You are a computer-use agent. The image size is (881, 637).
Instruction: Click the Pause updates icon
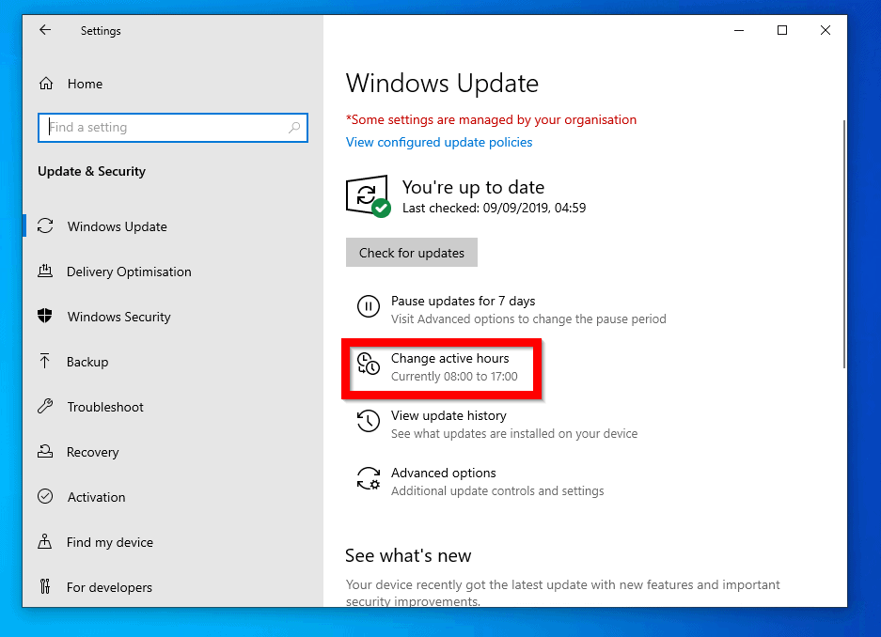(x=368, y=307)
